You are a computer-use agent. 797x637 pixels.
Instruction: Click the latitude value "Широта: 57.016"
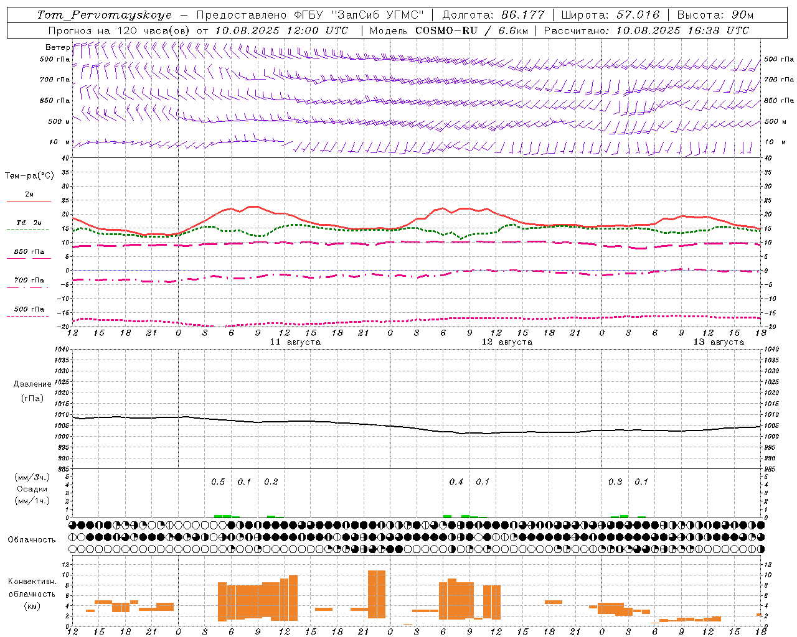pyautogui.click(x=610, y=15)
